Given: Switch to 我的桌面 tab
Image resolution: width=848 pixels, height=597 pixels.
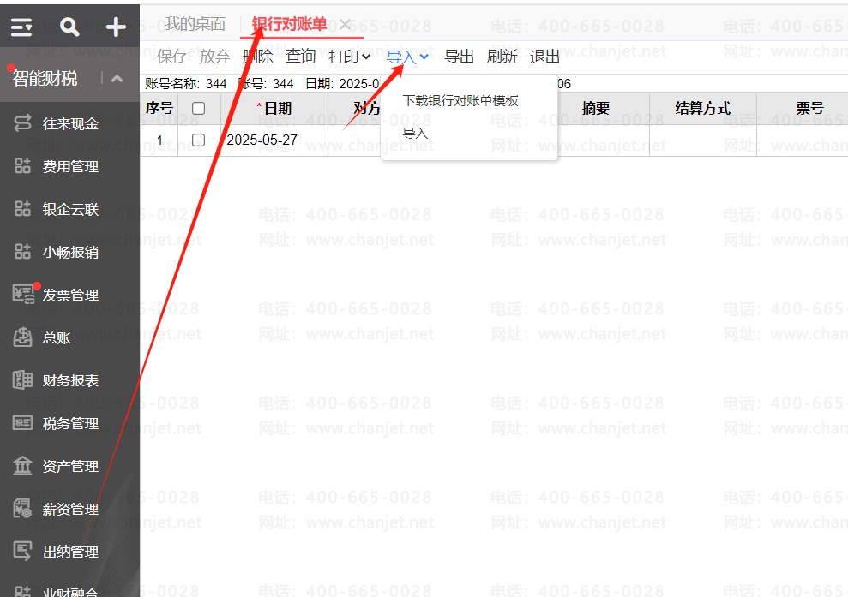Looking at the screenshot, I should tap(195, 24).
